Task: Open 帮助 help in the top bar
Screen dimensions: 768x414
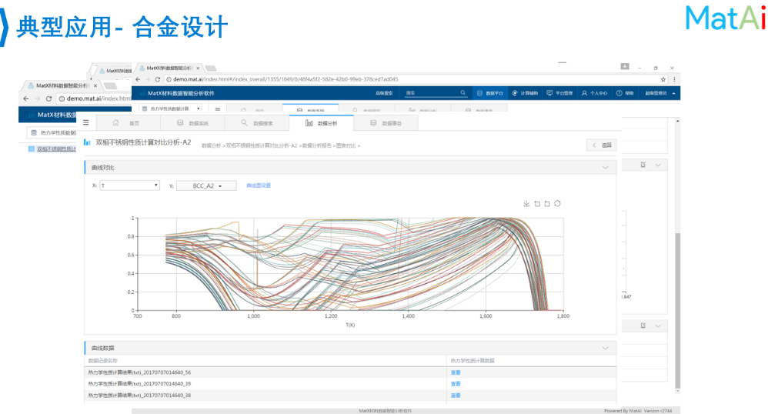Action: [626, 93]
